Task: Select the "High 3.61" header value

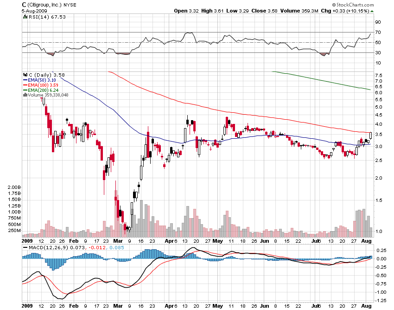Action: click(212, 11)
